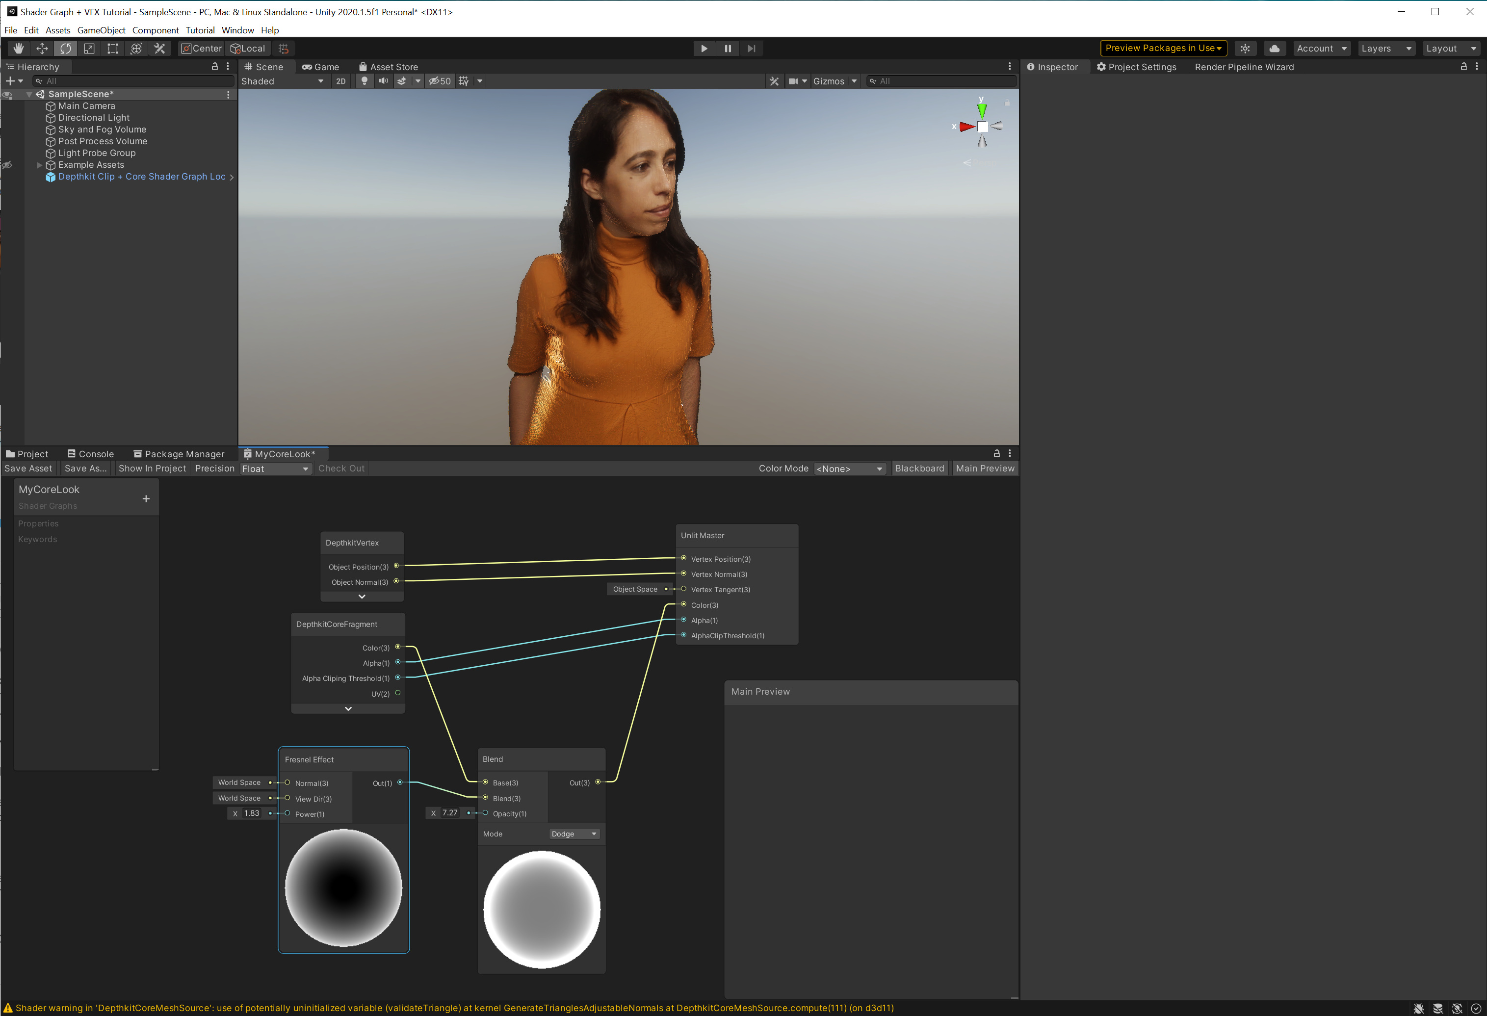Toggle scene lighting bulb

[364, 81]
